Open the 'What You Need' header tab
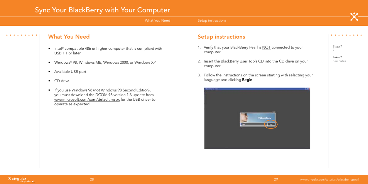The height and width of the screenshot is (184, 368). [157, 20]
